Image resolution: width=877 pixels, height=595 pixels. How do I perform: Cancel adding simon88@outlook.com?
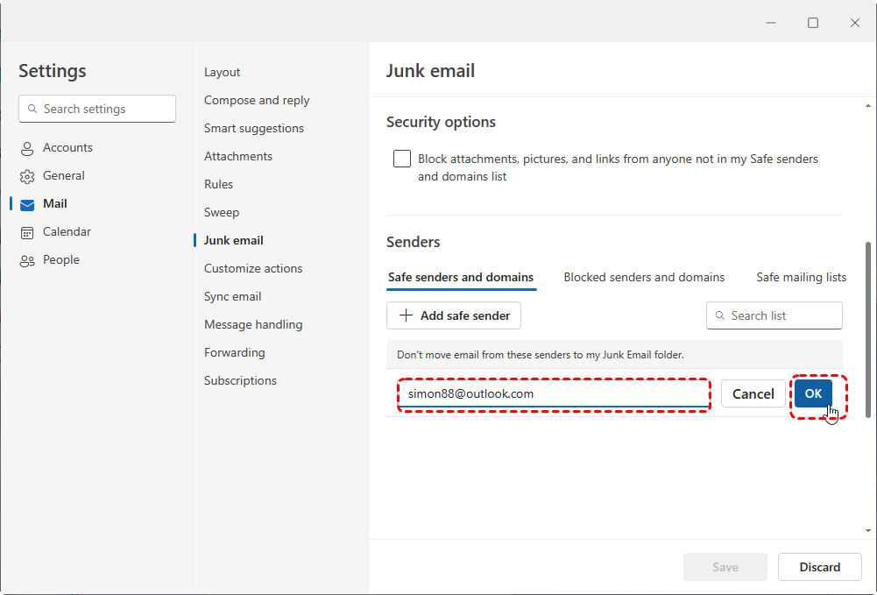pyautogui.click(x=753, y=393)
